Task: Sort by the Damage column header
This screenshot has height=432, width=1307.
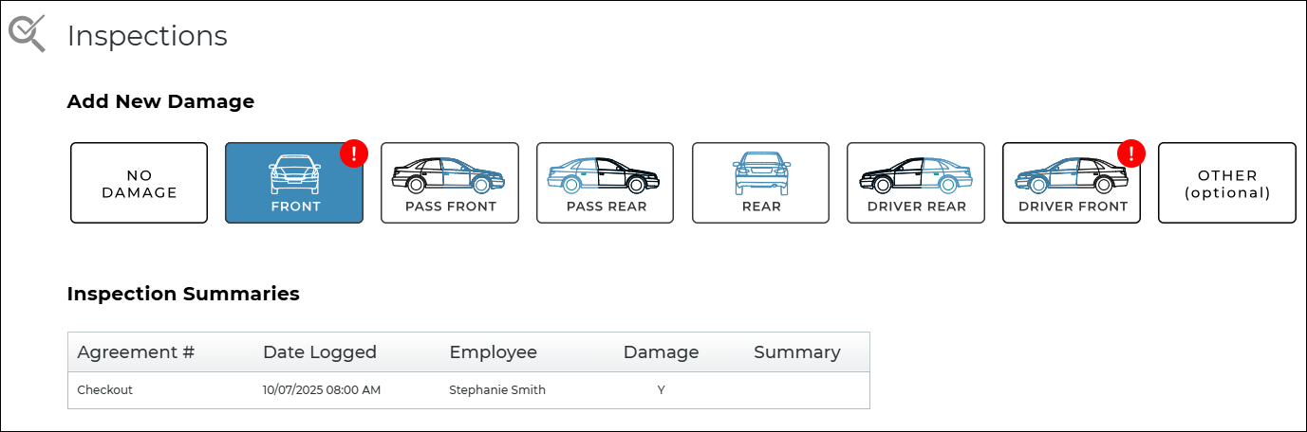Action: [661, 352]
